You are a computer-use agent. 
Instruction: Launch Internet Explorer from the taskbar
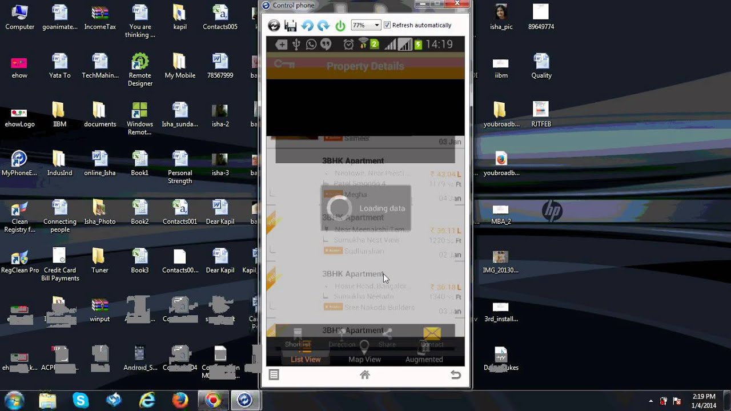[147, 400]
